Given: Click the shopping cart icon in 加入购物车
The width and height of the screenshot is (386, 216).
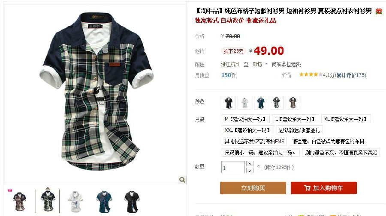Looking at the screenshot, I should pyautogui.click(x=307, y=188).
